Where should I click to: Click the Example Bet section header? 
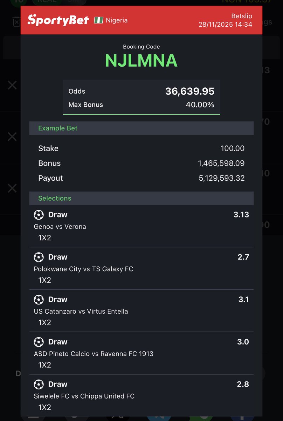click(x=141, y=128)
